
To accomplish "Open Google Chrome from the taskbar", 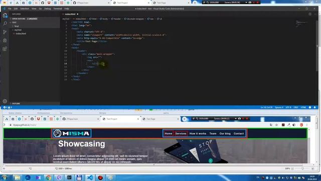I will click(x=48, y=177).
